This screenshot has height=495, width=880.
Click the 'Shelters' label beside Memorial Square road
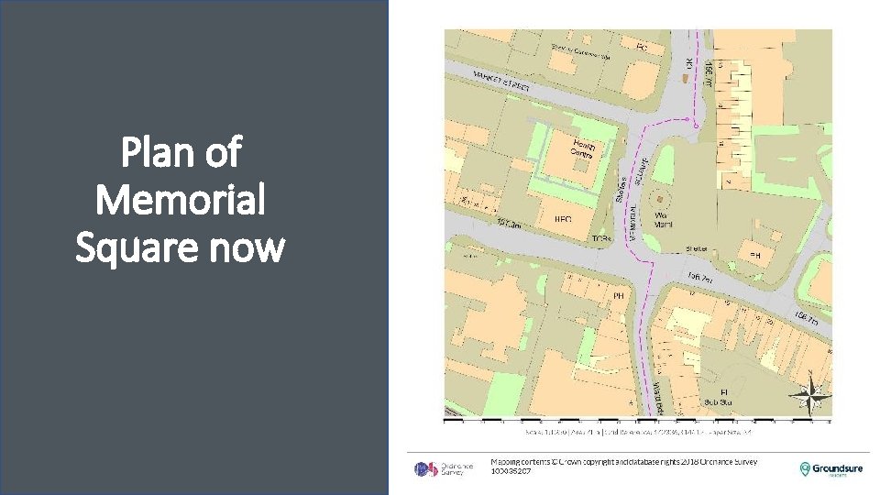[x=621, y=189]
